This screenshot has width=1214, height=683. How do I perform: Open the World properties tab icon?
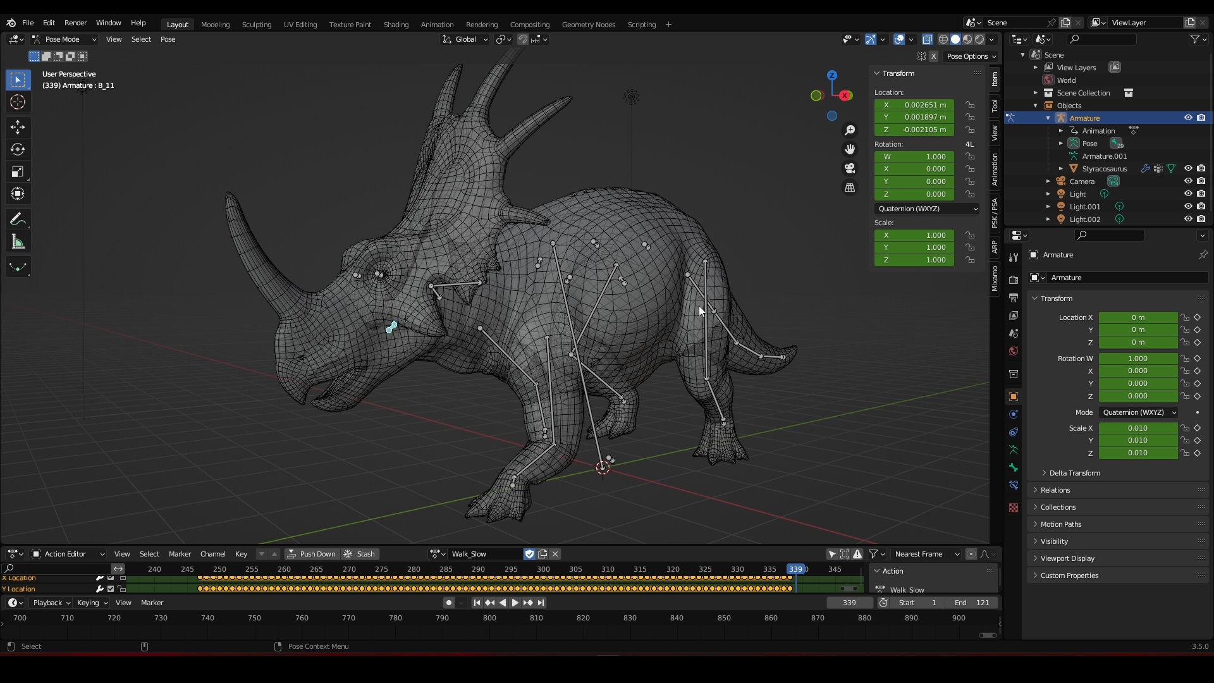(x=1014, y=351)
